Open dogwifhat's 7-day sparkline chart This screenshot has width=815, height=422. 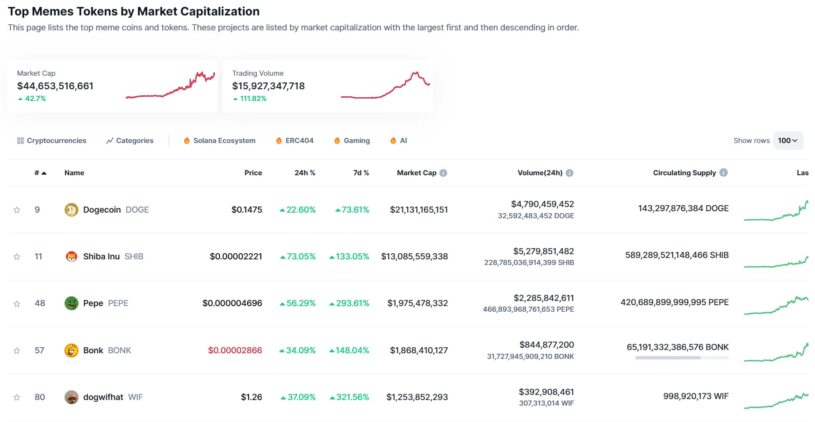(776, 401)
